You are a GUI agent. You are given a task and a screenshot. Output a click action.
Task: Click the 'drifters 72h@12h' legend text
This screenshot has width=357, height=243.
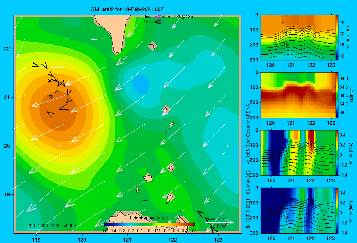tap(176, 17)
